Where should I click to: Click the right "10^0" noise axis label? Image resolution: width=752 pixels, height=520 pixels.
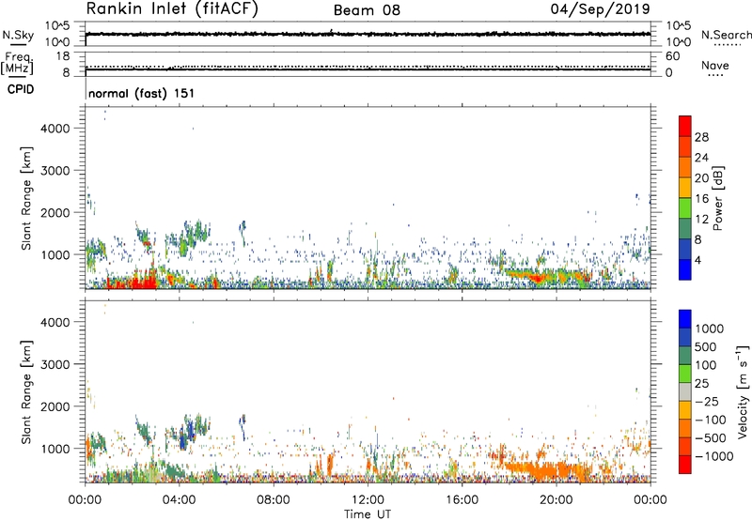[678, 42]
